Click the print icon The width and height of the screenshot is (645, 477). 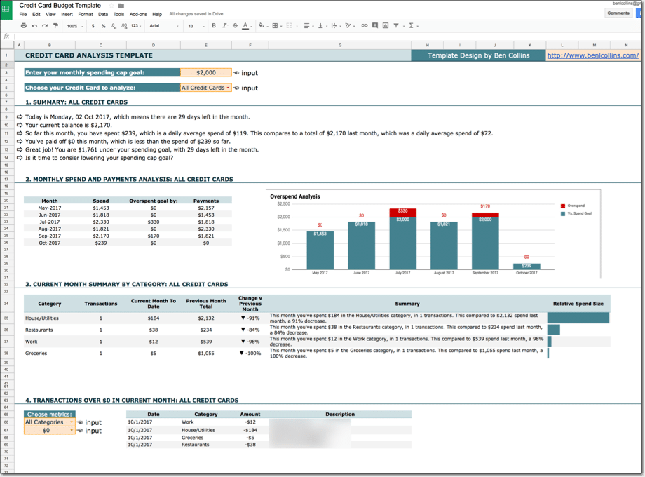click(x=23, y=27)
